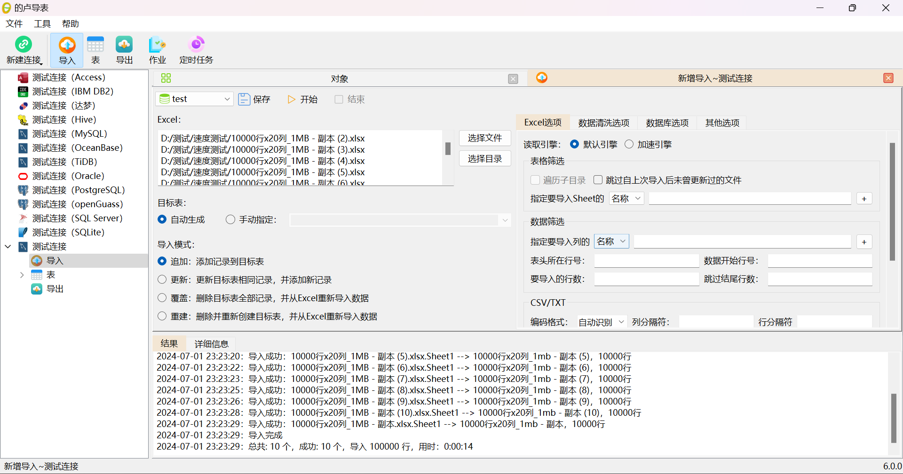Screen dimensions: 903x474
Task: Click the save disk icon 保存
Action: (x=244, y=99)
